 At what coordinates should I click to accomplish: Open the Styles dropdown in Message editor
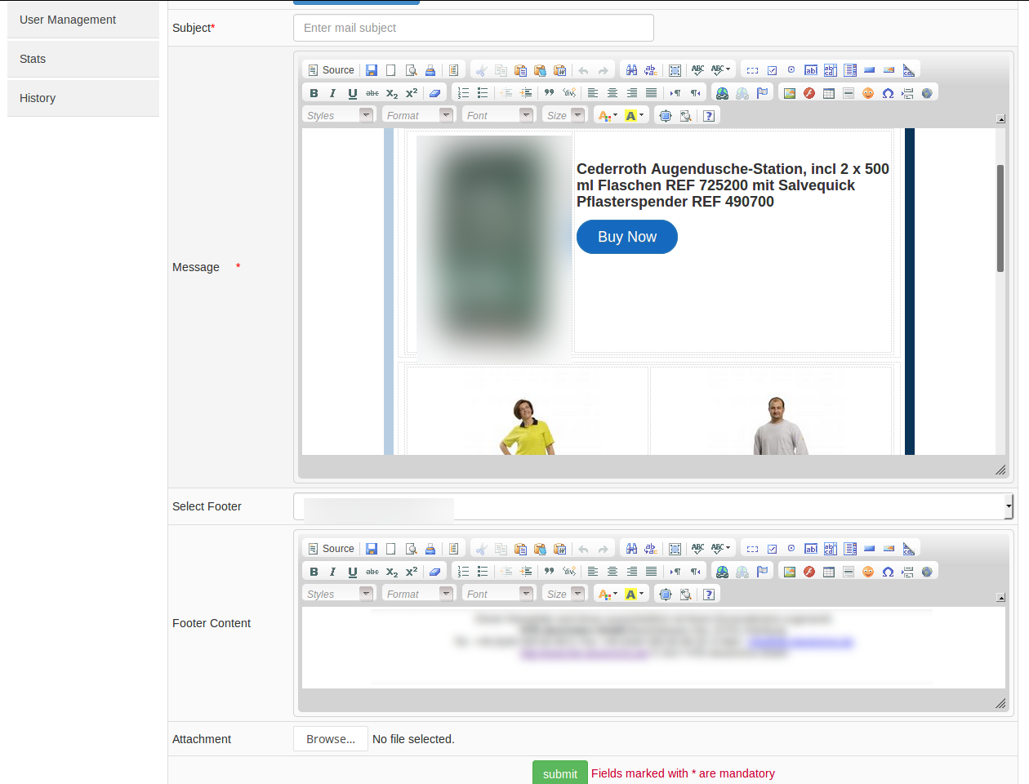point(338,115)
